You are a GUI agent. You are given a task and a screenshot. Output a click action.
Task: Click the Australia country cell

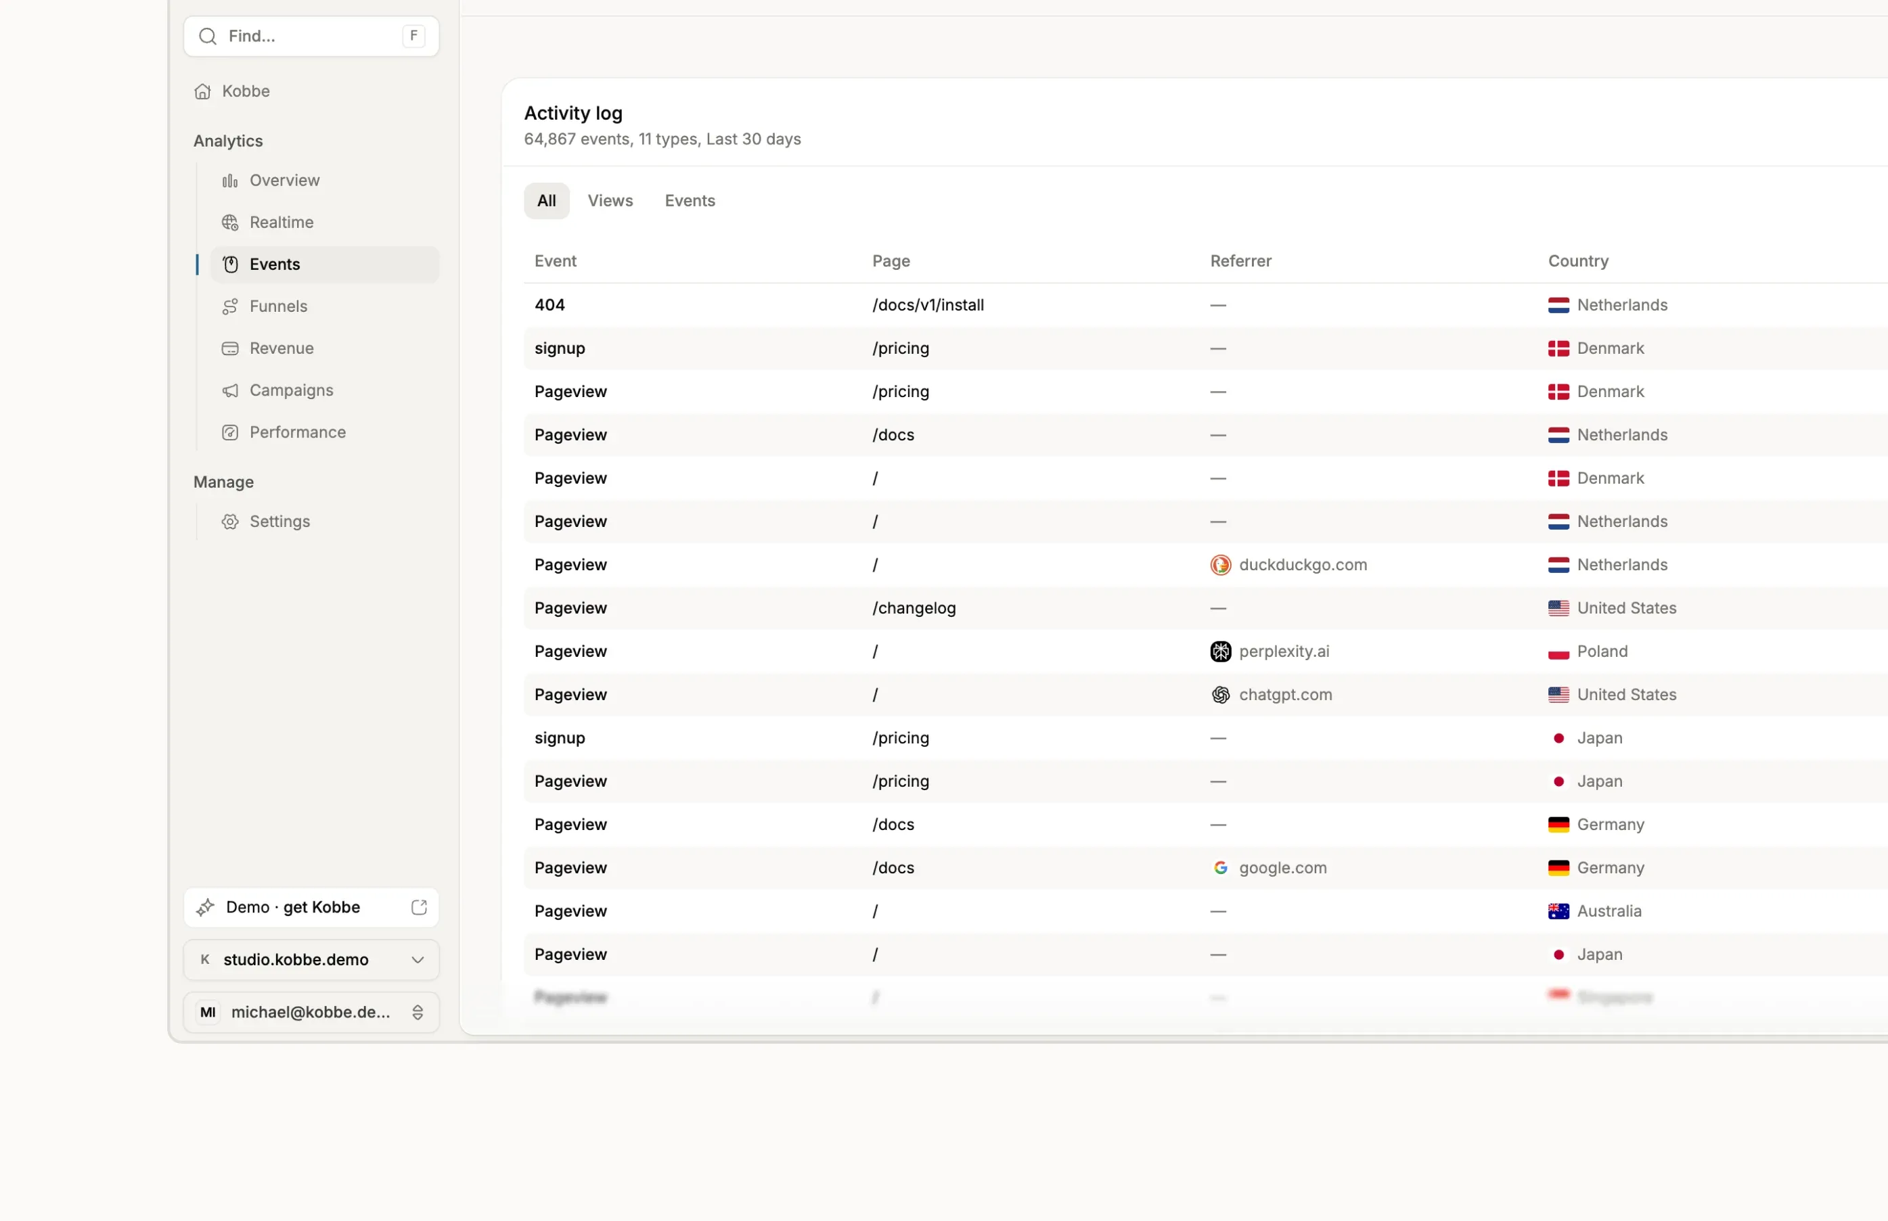click(x=1594, y=911)
